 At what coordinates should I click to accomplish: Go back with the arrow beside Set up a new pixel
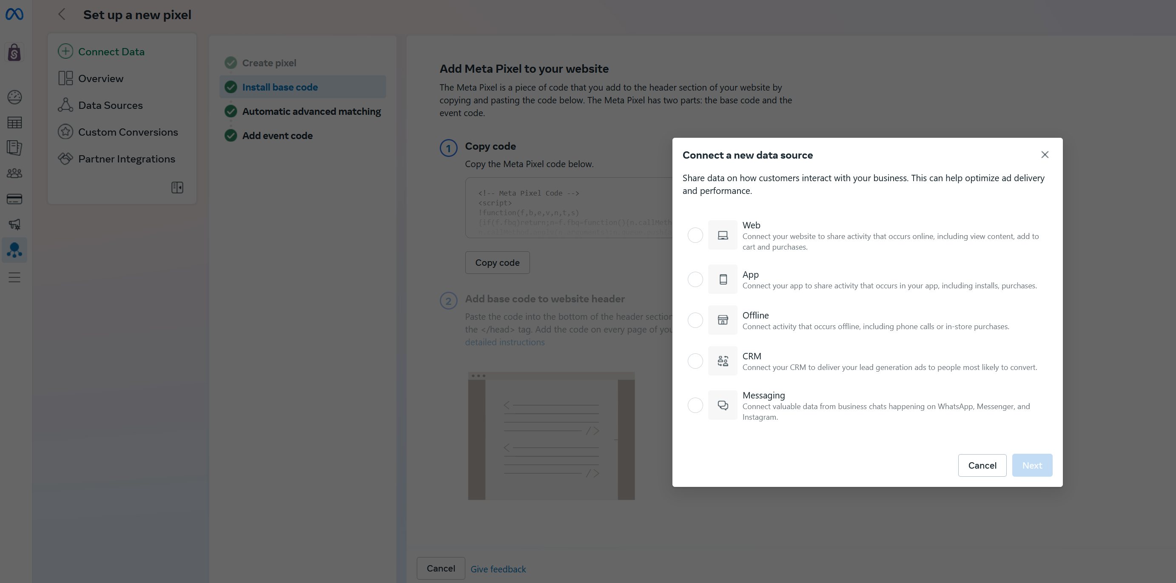click(62, 14)
